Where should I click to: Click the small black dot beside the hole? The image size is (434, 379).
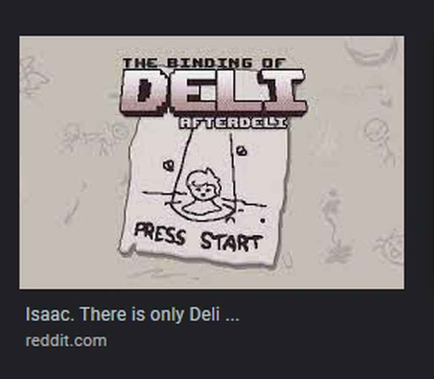point(263,221)
